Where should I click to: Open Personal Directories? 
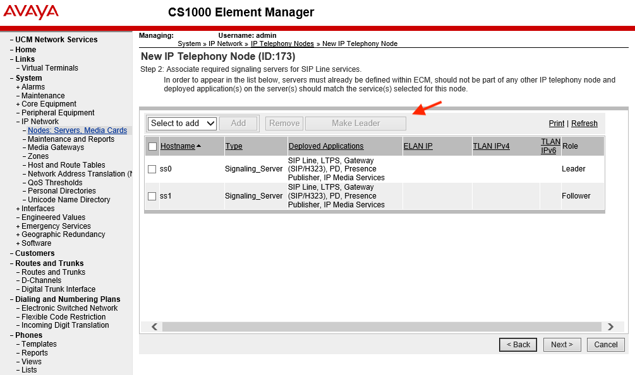pos(62,191)
